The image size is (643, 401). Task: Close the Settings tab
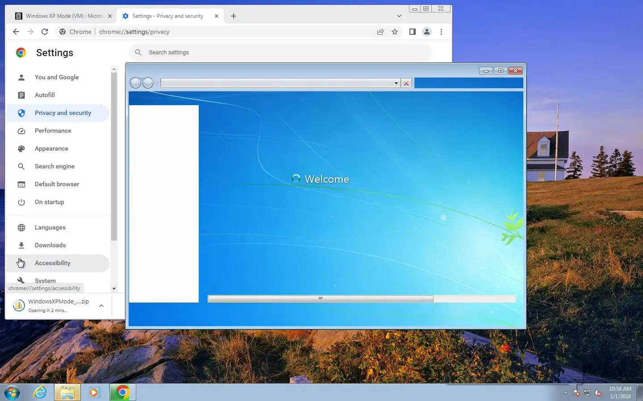(x=217, y=16)
